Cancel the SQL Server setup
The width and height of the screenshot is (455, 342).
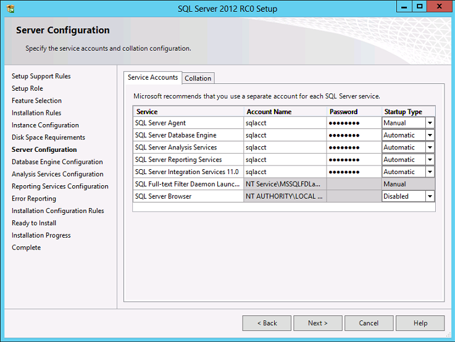(x=369, y=323)
